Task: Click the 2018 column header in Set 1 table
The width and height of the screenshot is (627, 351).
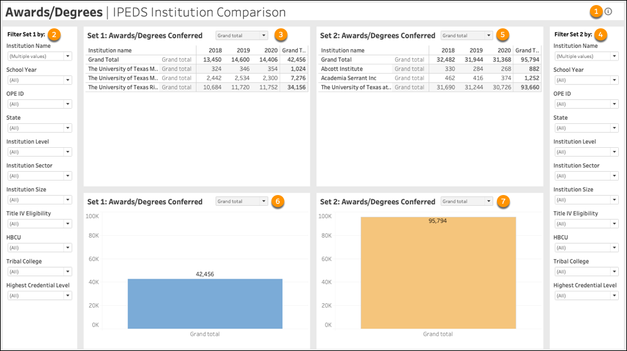Action: [215, 50]
